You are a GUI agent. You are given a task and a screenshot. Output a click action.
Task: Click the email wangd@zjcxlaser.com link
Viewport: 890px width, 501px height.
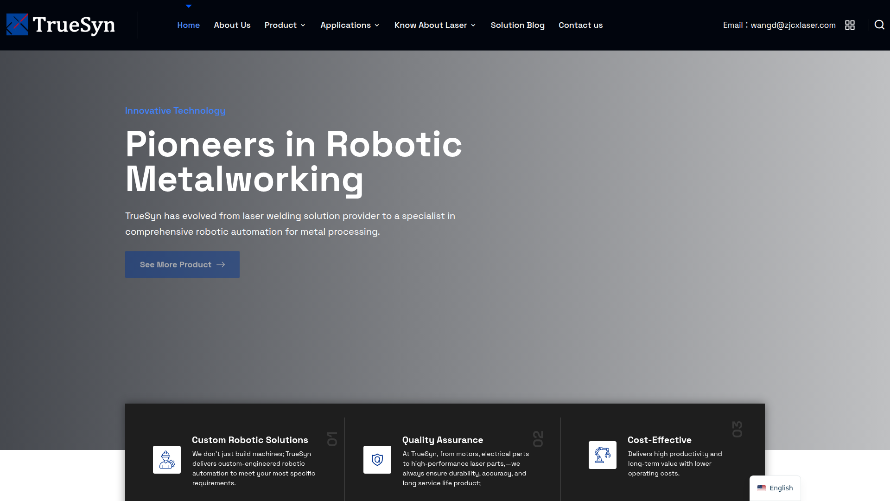[793, 25]
